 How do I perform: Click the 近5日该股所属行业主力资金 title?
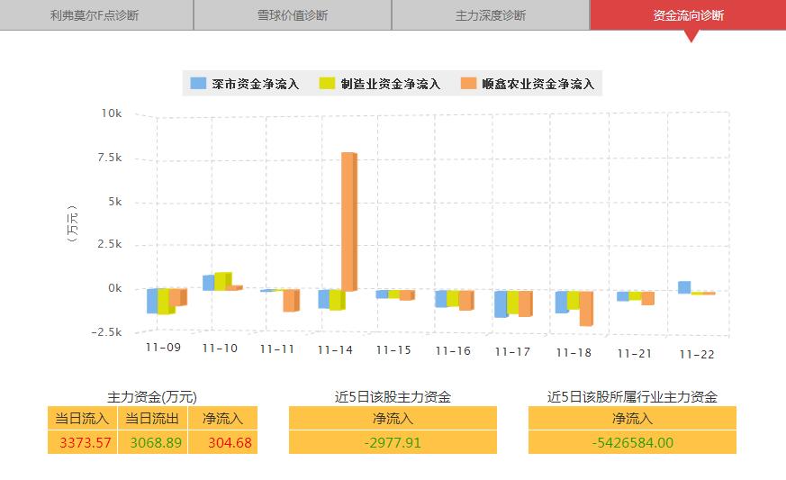point(632,397)
